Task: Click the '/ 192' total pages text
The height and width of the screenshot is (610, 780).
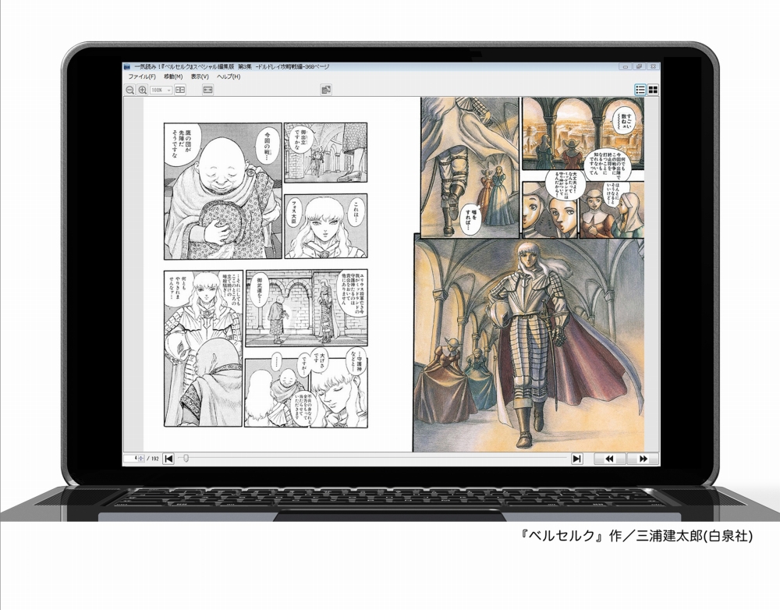Action: [x=153, y=458]
